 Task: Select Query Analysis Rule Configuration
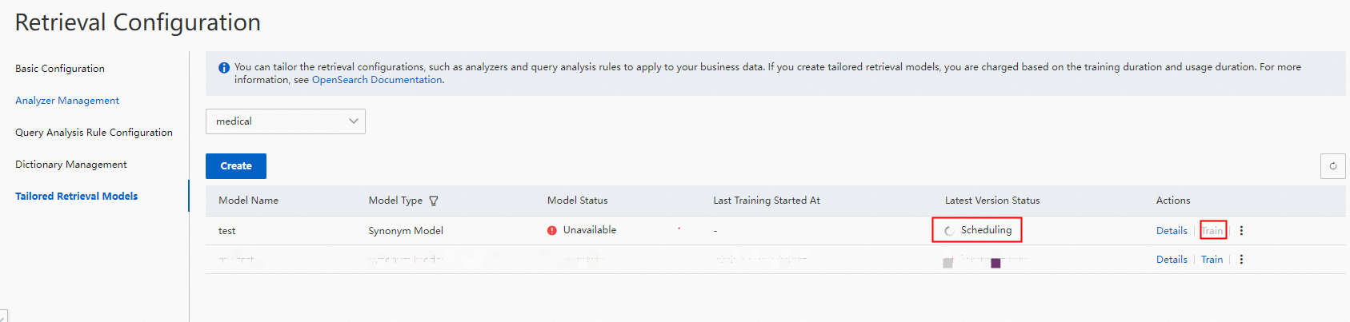tap(94, 133)
